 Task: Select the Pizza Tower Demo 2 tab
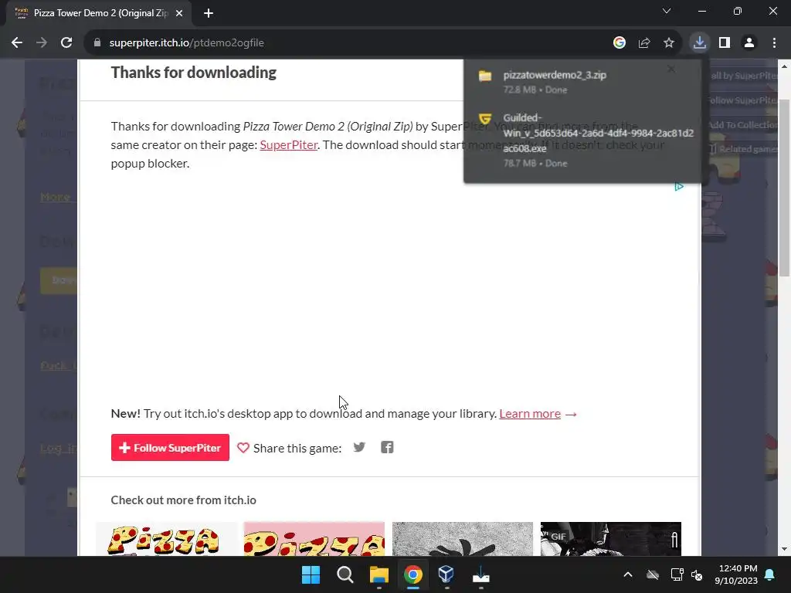99,13
